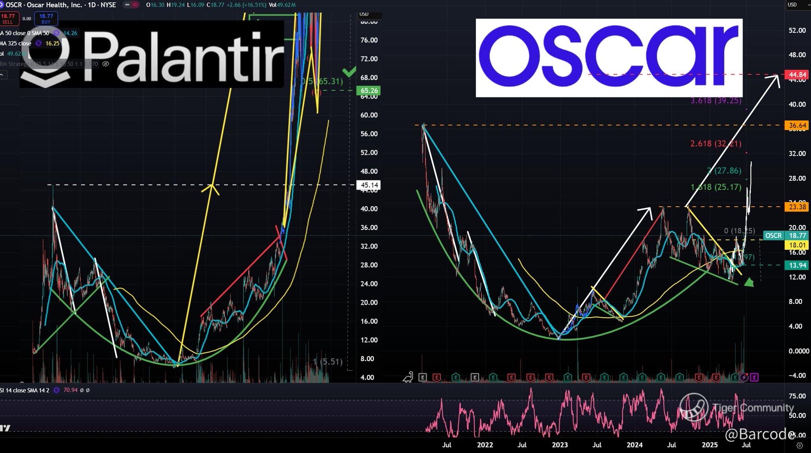
Task: Click the purple refresh icon in the RSI legend
Action: tap(56, 390)
